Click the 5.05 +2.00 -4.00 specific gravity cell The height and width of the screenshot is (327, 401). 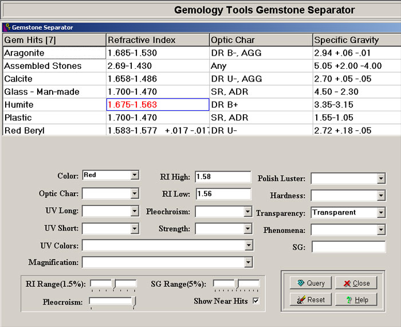[x=357, y=66]
